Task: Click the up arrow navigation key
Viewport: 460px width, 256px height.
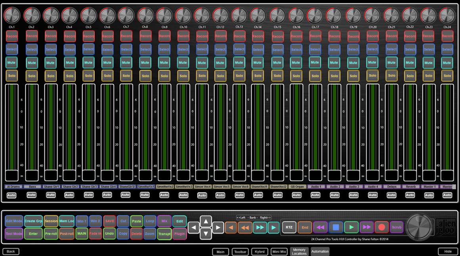Action: coord(206,221)
